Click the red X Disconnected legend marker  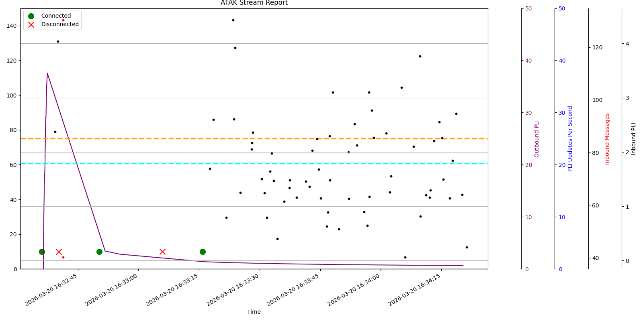31,24
